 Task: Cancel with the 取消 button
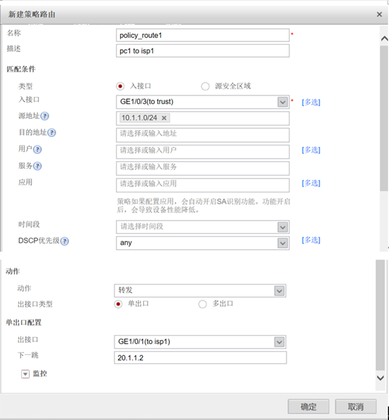coord(355,407)
